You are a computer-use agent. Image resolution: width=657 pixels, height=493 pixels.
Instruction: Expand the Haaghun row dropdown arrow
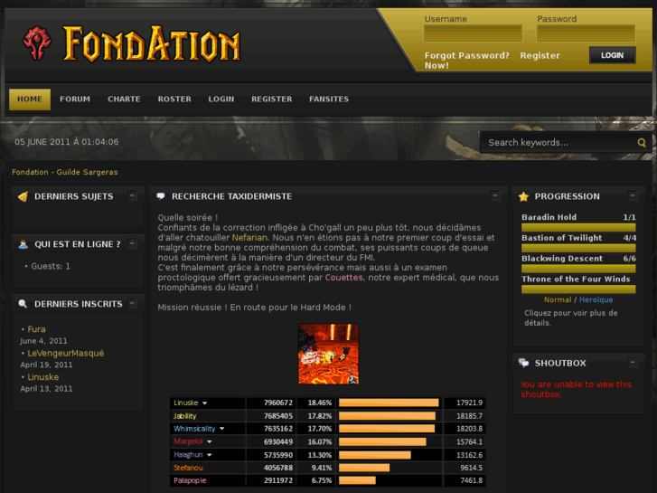click(210, 455)
